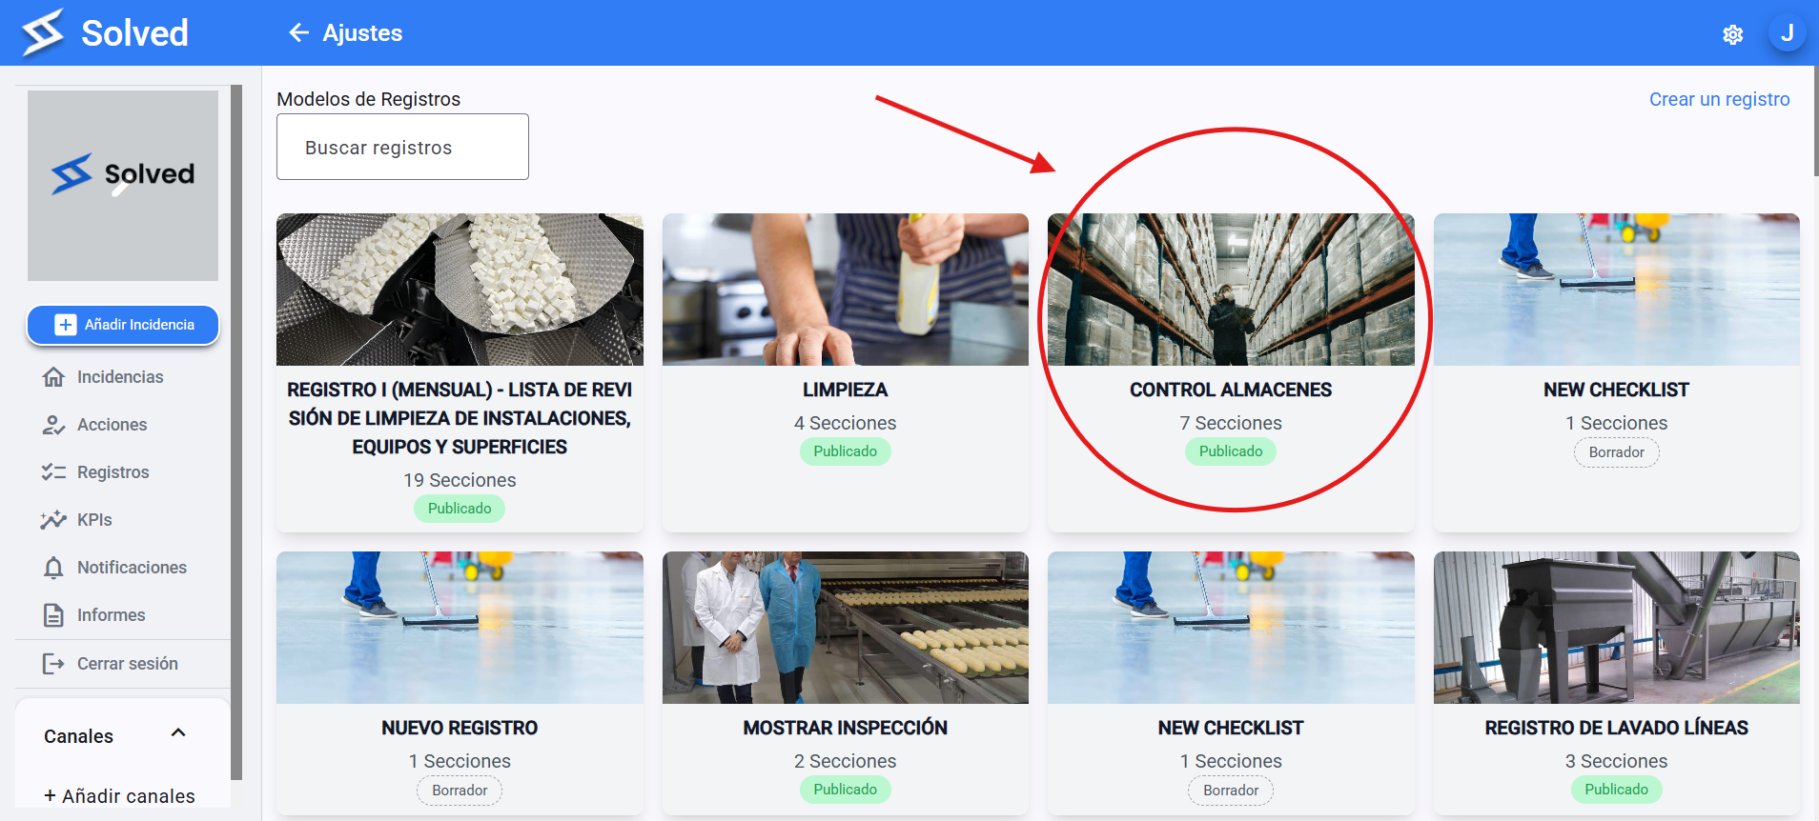Open Informes in the sidebar

pos(111,615)
